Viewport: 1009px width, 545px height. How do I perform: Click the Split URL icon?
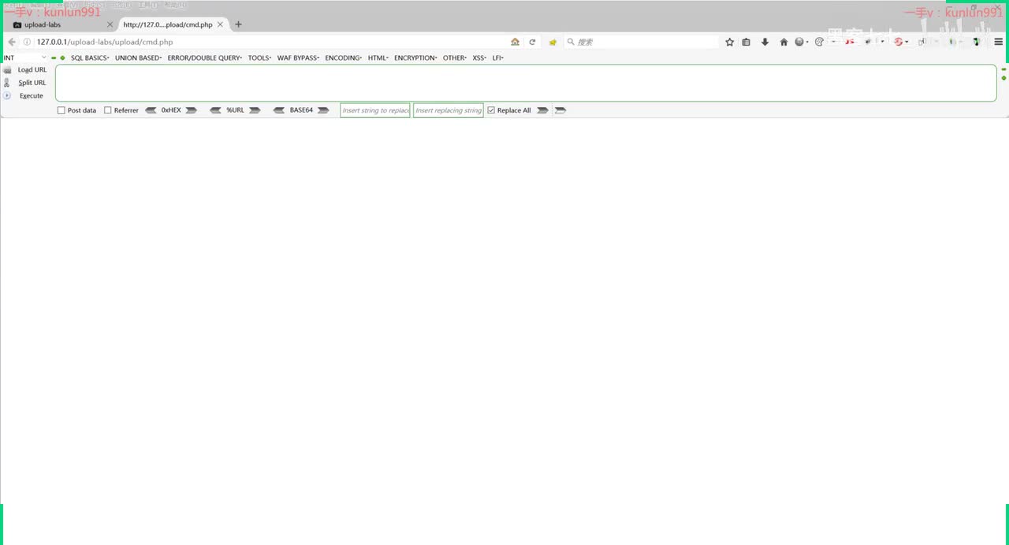point(7,83)
